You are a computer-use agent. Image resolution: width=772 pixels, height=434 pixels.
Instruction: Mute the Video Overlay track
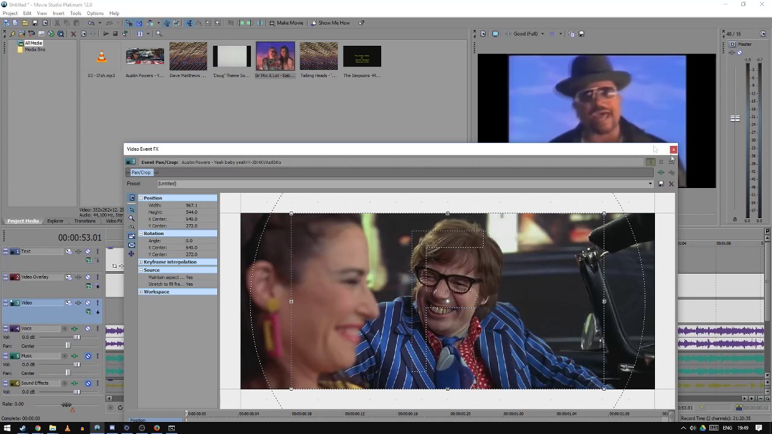88,277
